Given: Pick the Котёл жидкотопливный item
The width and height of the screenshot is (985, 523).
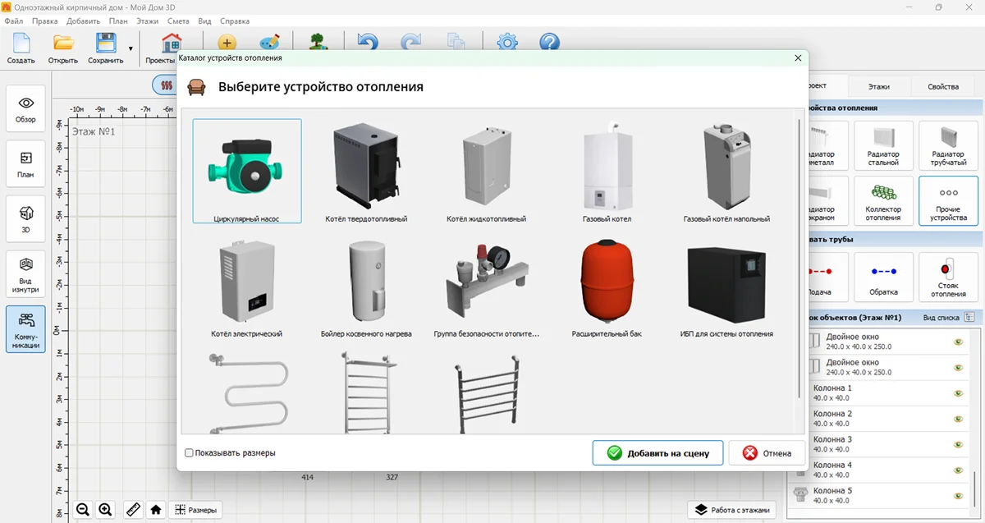Looking at the screenshot, I should point(486,171).
